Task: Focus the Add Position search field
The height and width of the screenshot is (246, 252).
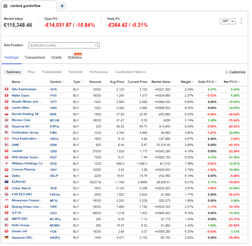Action: [x=64, y=45]
